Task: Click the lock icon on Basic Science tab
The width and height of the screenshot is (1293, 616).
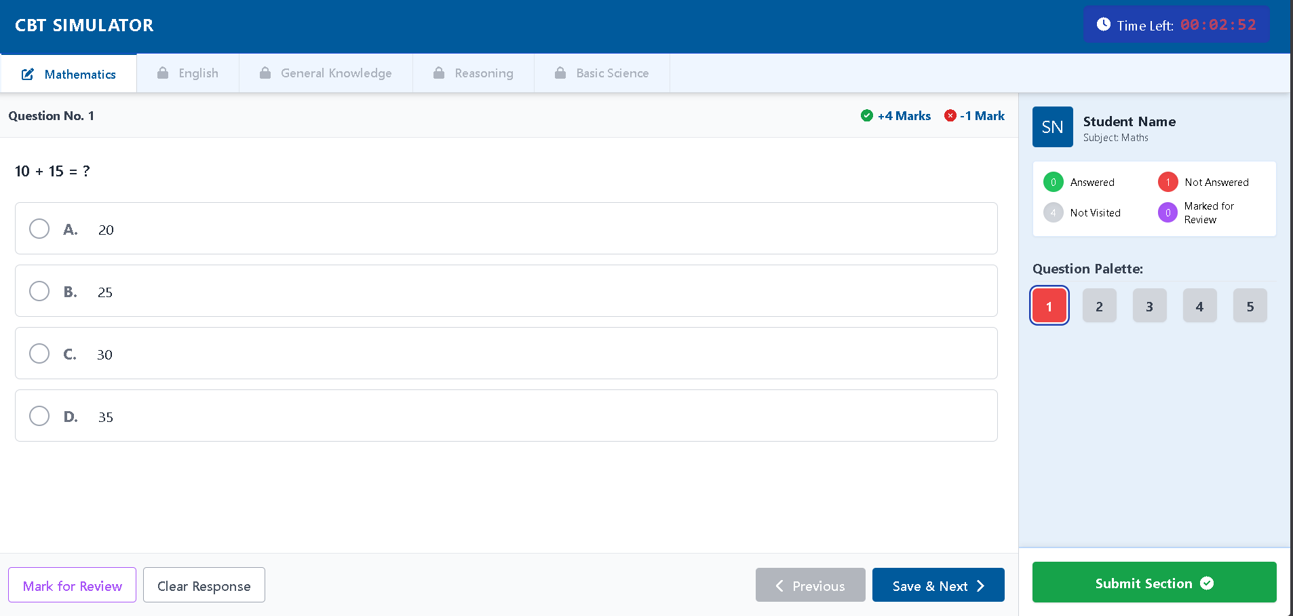Action: click(x=560, y=73)
